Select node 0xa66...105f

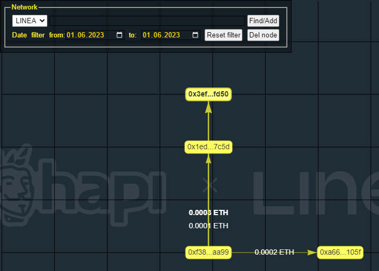click(x=340, y=253)
